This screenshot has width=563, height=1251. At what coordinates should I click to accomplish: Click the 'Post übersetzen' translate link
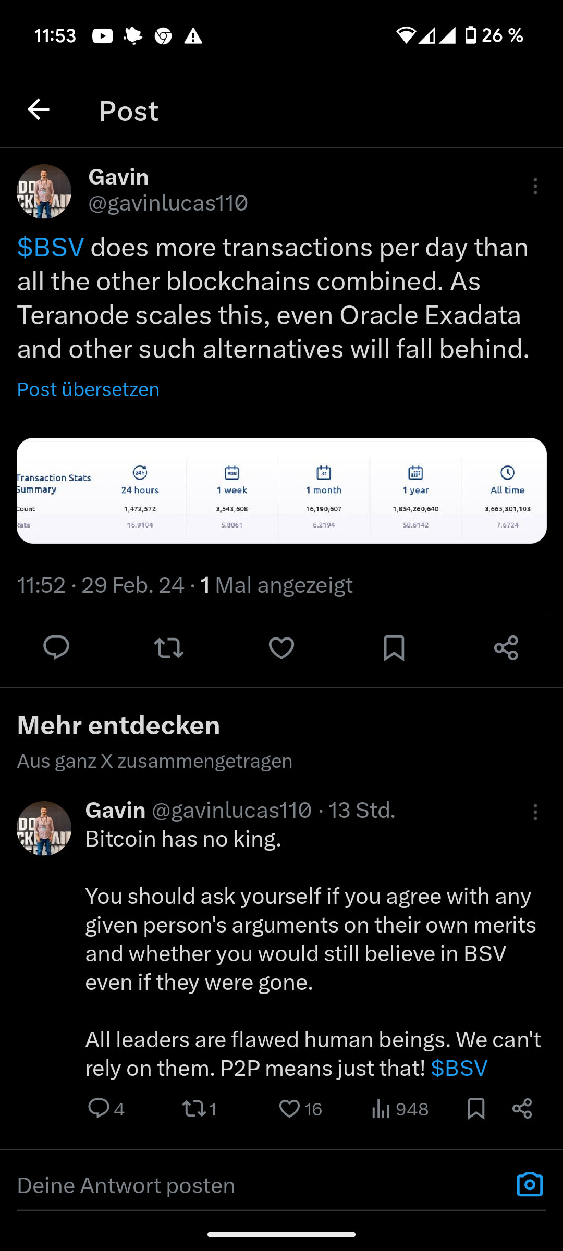[89, 389]
